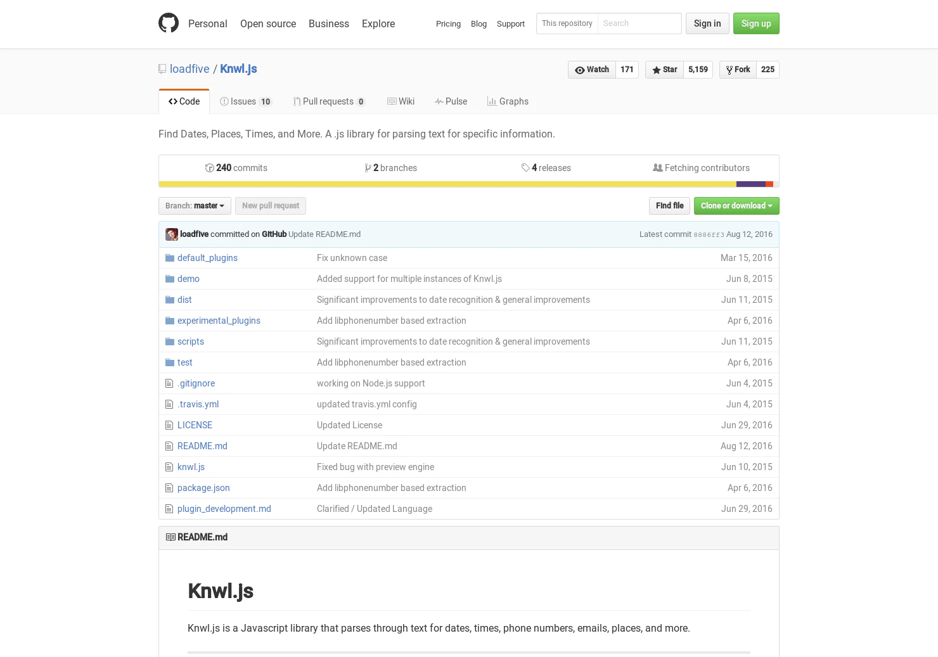Click the README.md header book icon
This screenshot has height=657, width=938.
click(170, 537)
